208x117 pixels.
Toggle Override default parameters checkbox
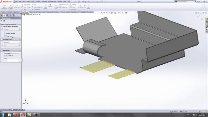point(2,27)
